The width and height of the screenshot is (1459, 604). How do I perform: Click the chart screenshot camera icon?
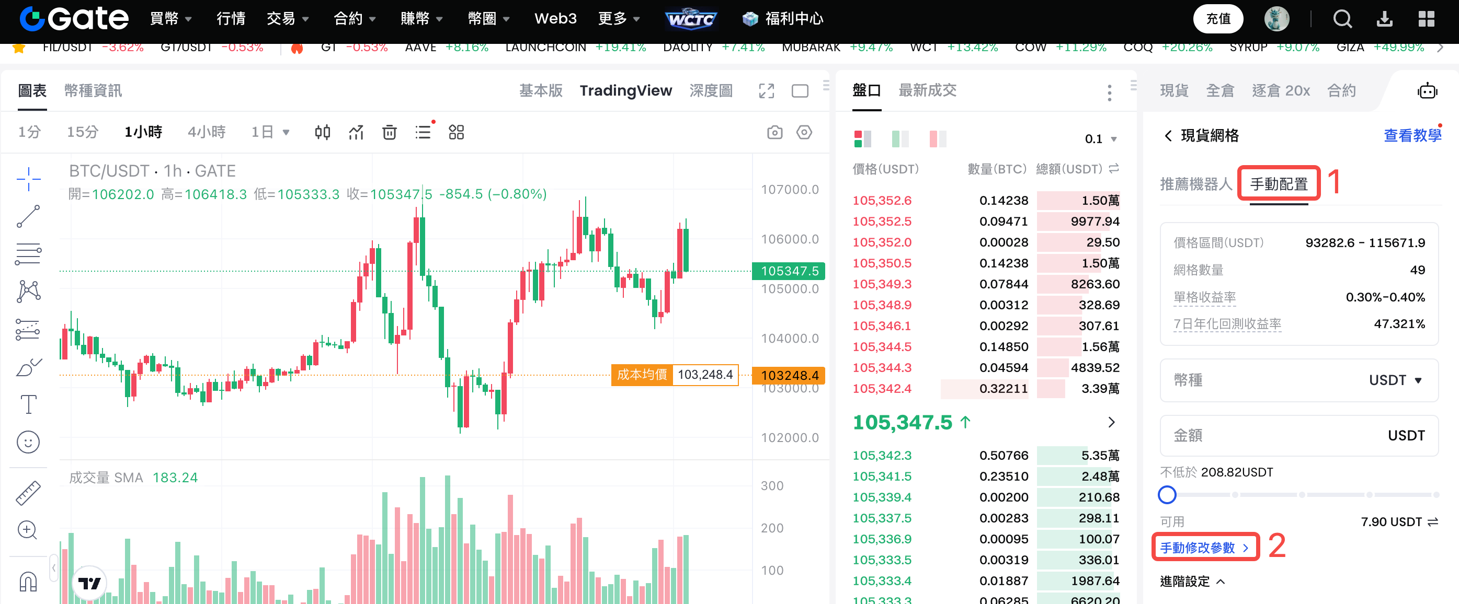coord(774,133)
